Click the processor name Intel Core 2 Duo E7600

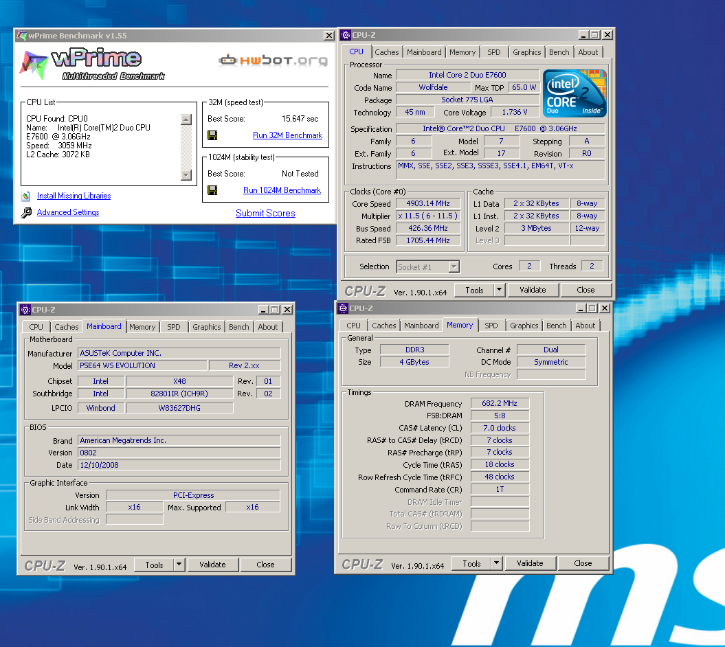click(x=467, y=75)
